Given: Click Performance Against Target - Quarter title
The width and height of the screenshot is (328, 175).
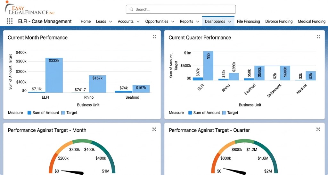Looking at the screenshot, I should point(209,130).
